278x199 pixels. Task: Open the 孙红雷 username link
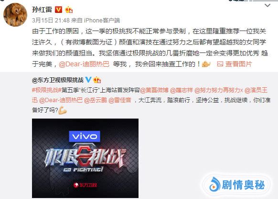coord(42,10)
